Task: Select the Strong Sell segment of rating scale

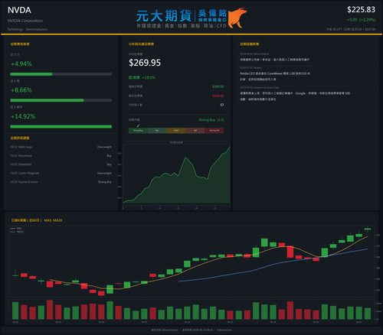Action: (x=214, y=131)
